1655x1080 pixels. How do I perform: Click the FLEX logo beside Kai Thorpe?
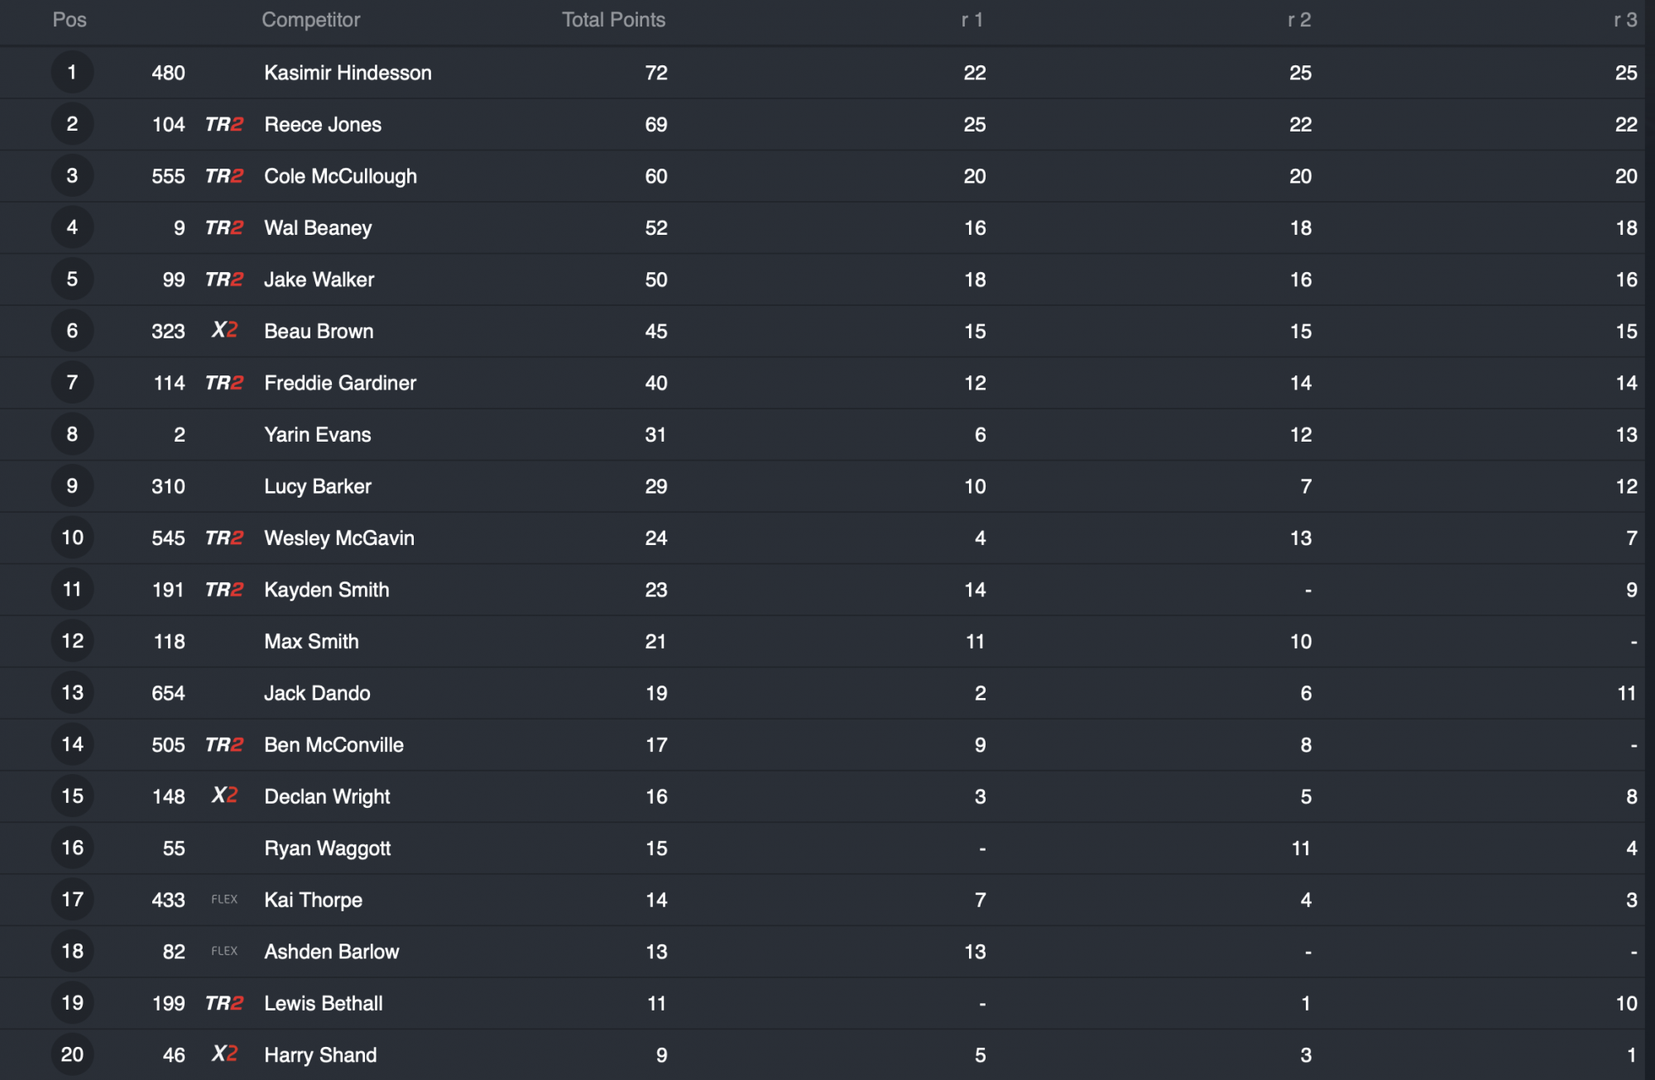pos(224,899)
